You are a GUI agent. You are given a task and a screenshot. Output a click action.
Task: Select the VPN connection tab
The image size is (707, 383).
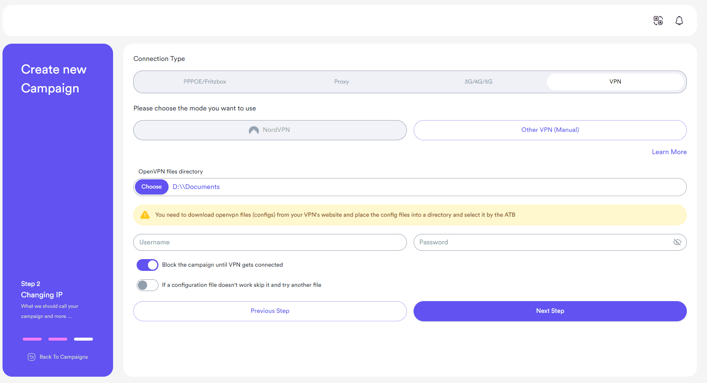[615, 82]
